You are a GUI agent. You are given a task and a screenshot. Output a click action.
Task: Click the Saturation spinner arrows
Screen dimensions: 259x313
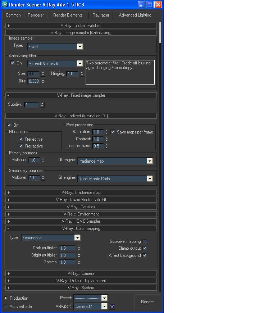click(x=107, y=132)
